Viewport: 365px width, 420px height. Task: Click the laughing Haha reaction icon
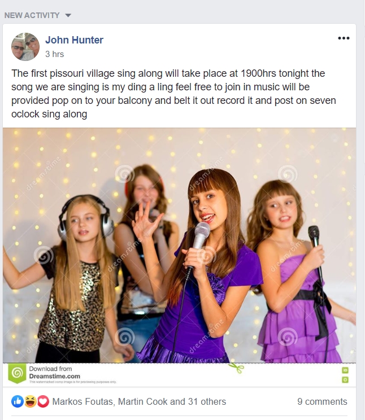pyautogui.click(x=31, y=401)
